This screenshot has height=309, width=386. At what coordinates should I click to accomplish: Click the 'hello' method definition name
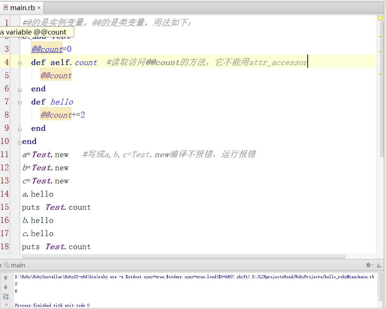point(62,102)
